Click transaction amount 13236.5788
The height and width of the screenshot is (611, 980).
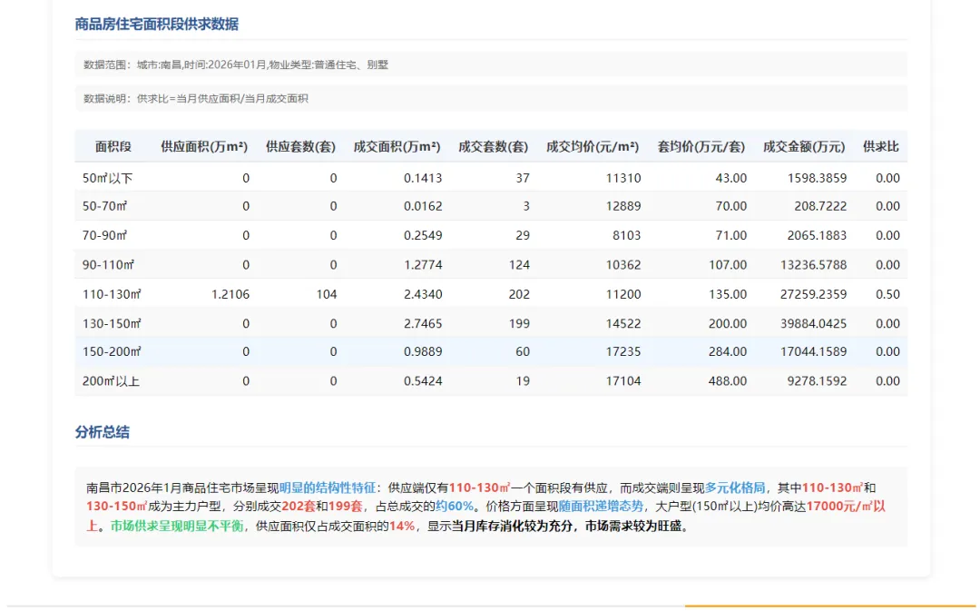point(814,264)
